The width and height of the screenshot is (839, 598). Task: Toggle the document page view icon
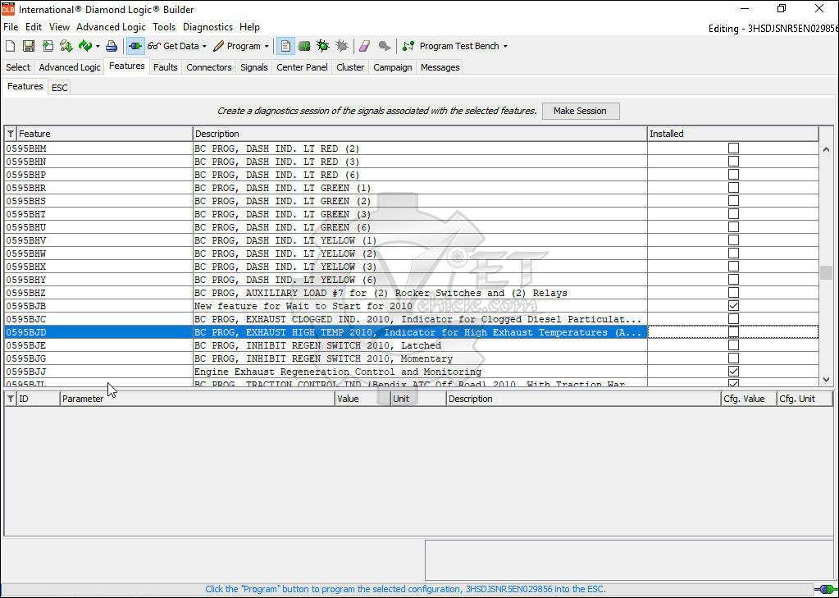pyautogui.click(x=285, y=46)
